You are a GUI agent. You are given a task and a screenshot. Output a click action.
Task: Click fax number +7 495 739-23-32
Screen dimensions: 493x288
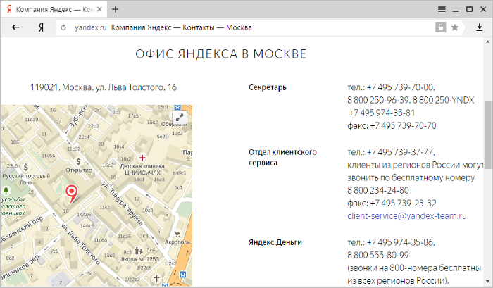point(404,203)
